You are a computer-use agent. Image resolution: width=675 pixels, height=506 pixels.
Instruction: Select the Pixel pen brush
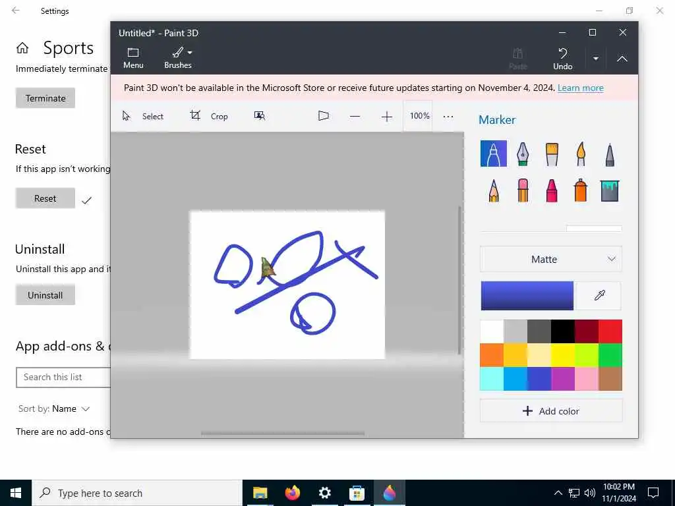pos(610,154)
